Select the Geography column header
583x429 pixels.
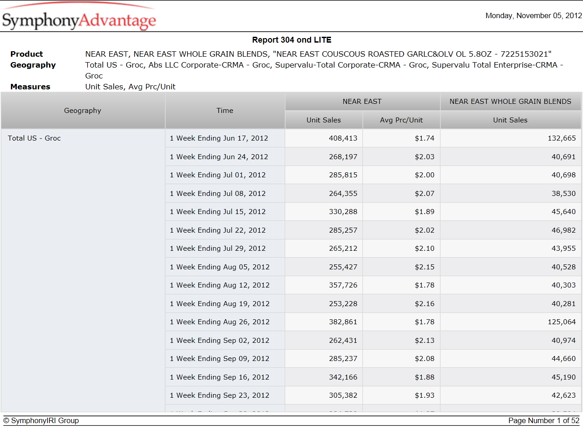[83, 111]
